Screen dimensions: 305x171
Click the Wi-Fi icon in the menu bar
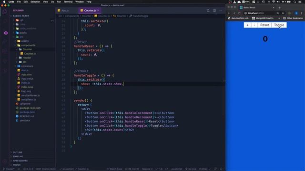point(274,2)
